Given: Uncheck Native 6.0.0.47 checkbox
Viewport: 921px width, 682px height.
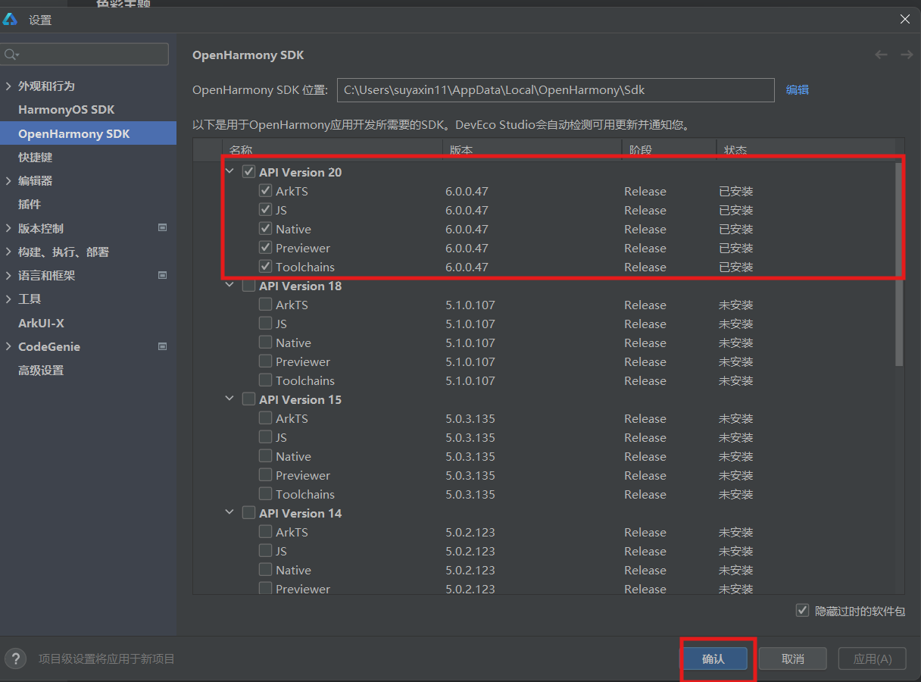Looking at the screenshot, I should click(x=265, y=229).
